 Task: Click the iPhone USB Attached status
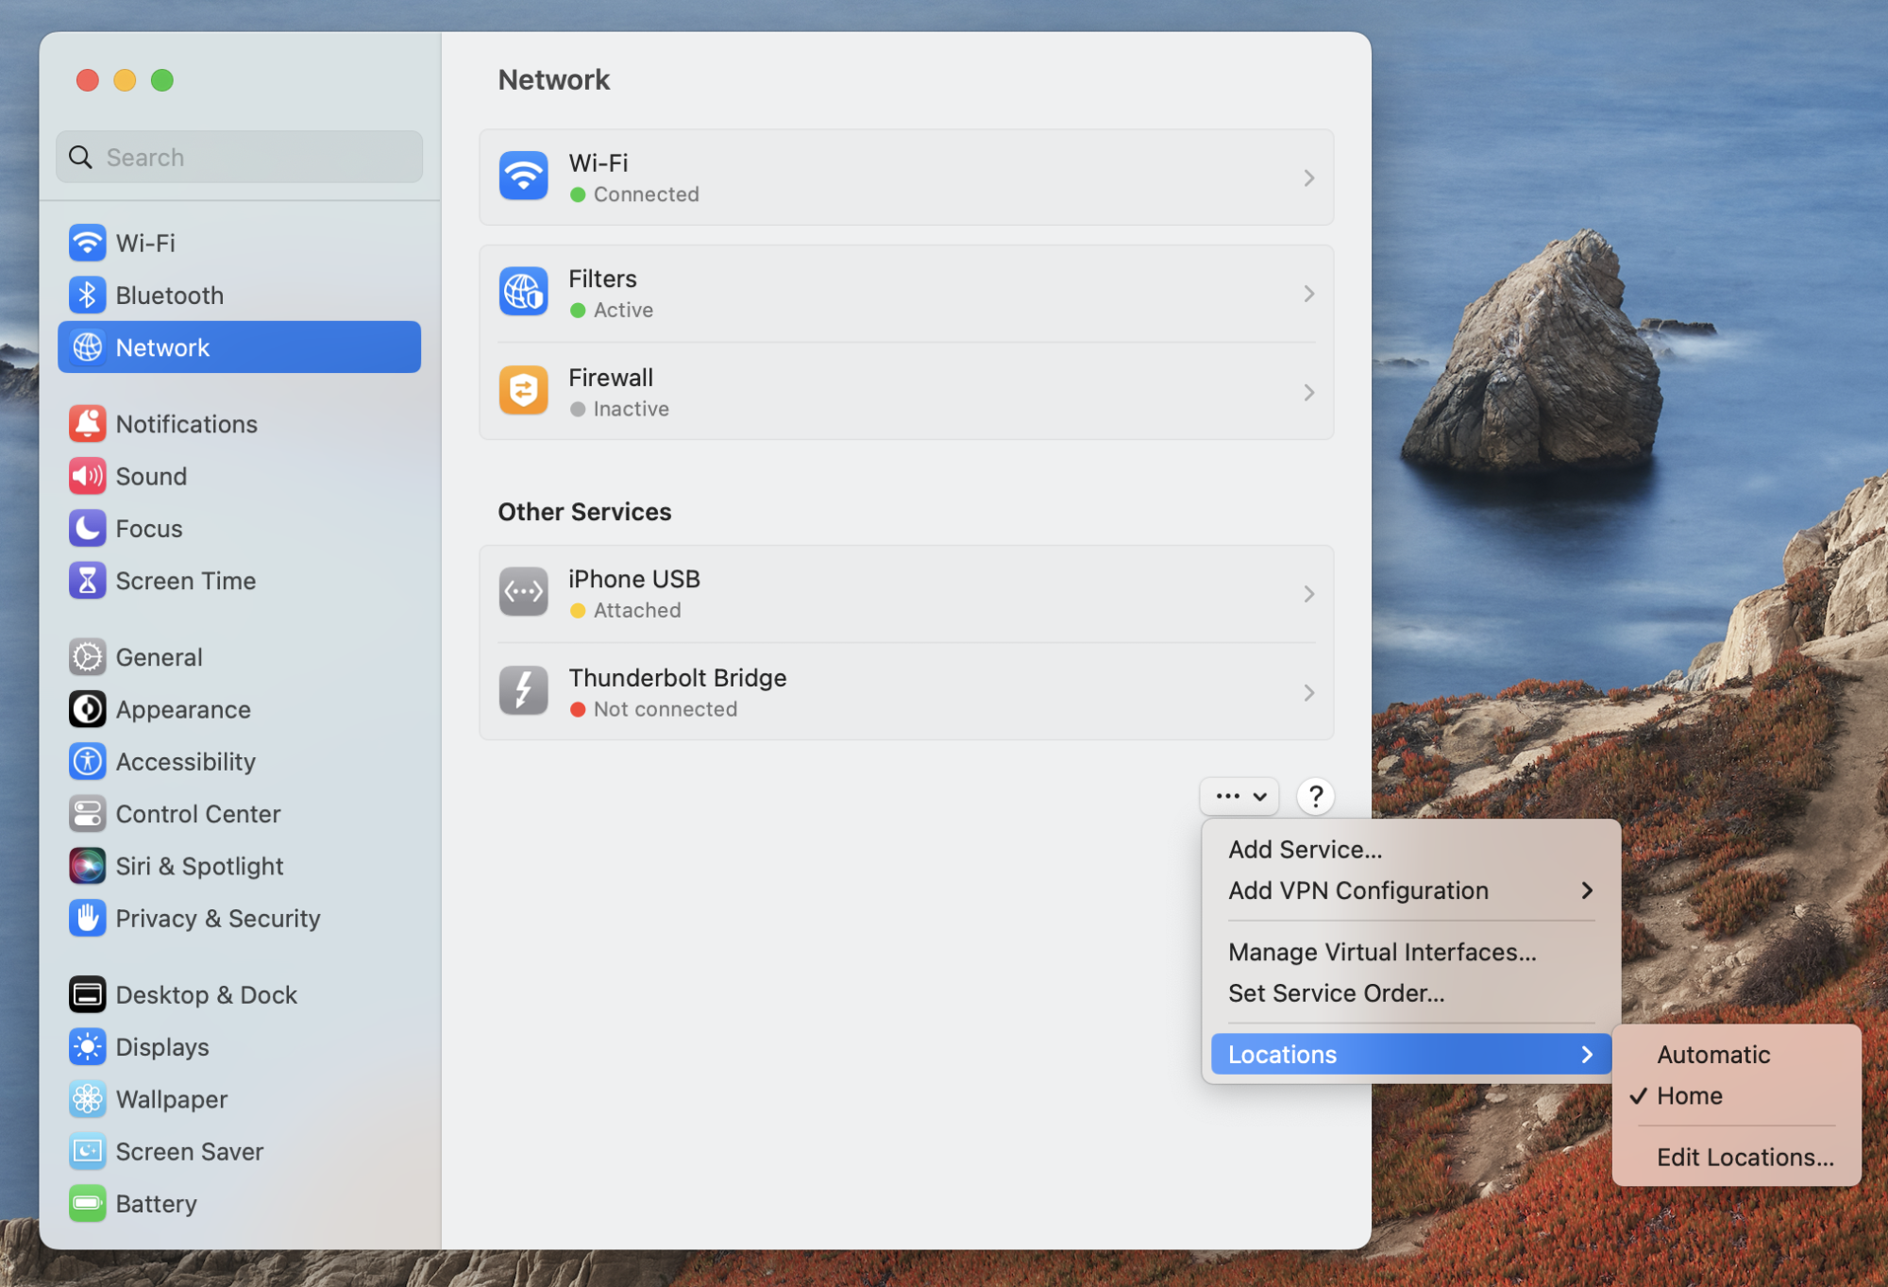click(x=637, y=611)
